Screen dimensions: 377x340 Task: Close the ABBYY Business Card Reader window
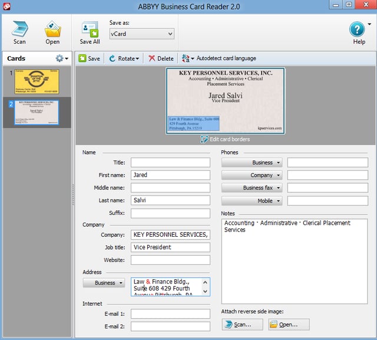(366, 5)
